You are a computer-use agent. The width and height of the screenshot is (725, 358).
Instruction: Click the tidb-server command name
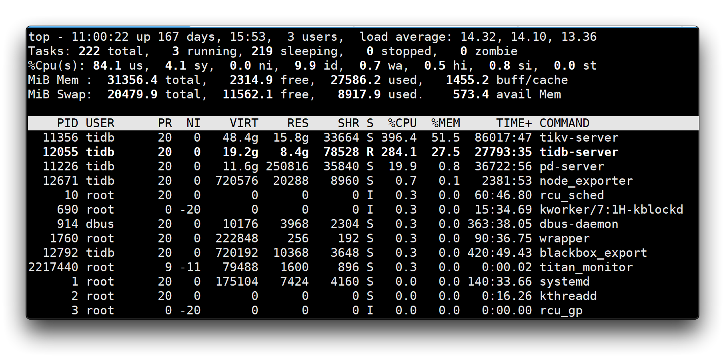579,152
